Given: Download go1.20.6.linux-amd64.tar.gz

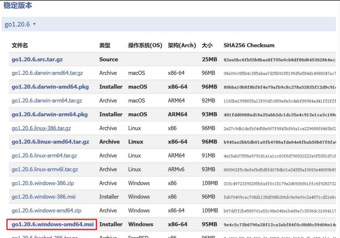Looking at the screenshot, I should coord(51,142).
